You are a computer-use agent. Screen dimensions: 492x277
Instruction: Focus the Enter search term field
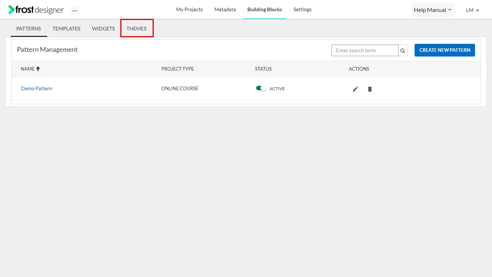(x=365, y=50)
